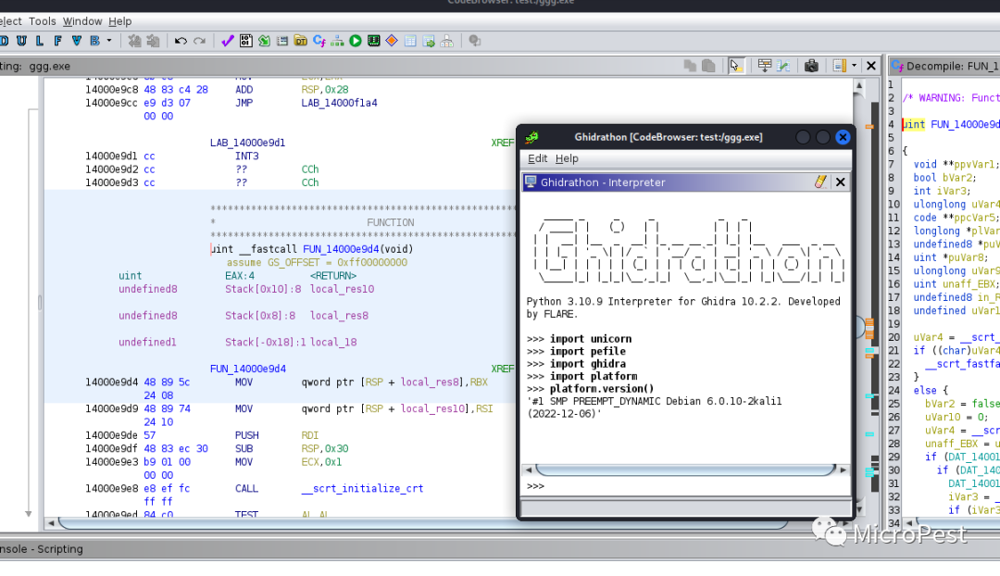The width and height of the screenshot is (1000, 576).
Task: Open the Defined Strings list icon
Action: click(x=281, y=41)
